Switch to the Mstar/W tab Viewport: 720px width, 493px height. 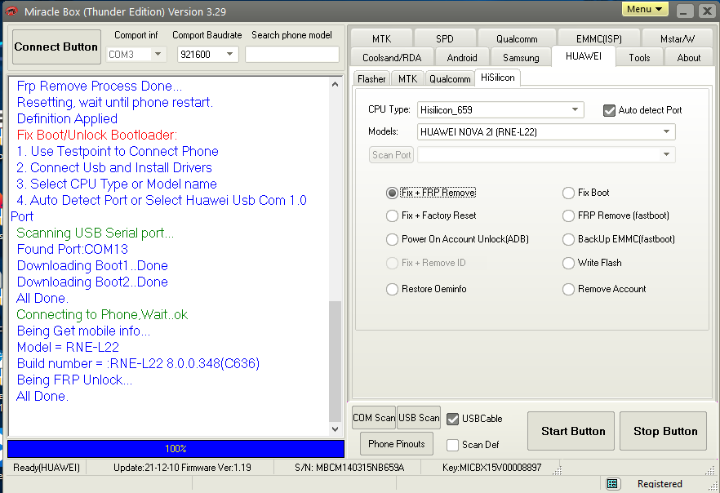(x=678, y=39)
